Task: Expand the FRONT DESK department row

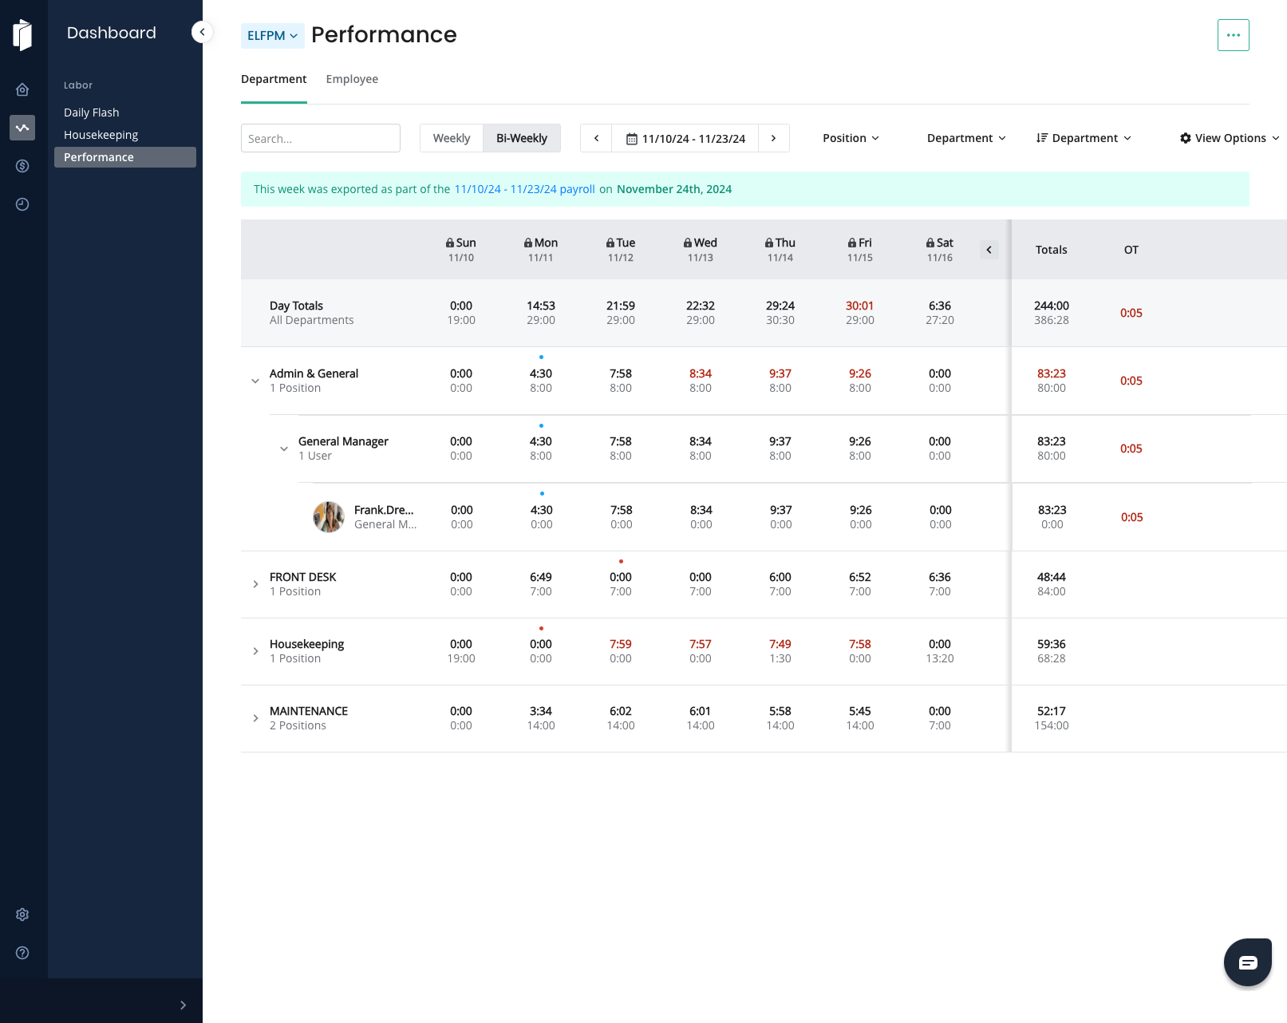Action: point(255,584)
